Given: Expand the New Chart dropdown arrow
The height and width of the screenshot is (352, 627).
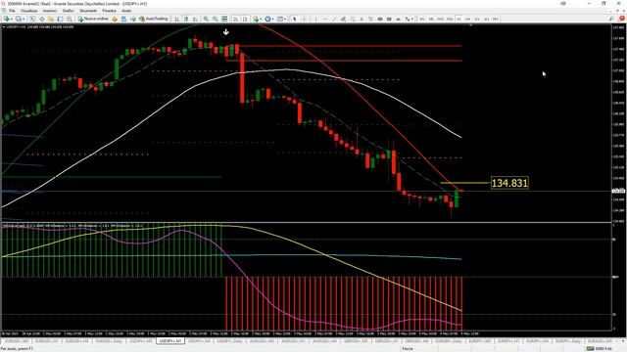Looking at the screenshot, I should click(12, 19).
